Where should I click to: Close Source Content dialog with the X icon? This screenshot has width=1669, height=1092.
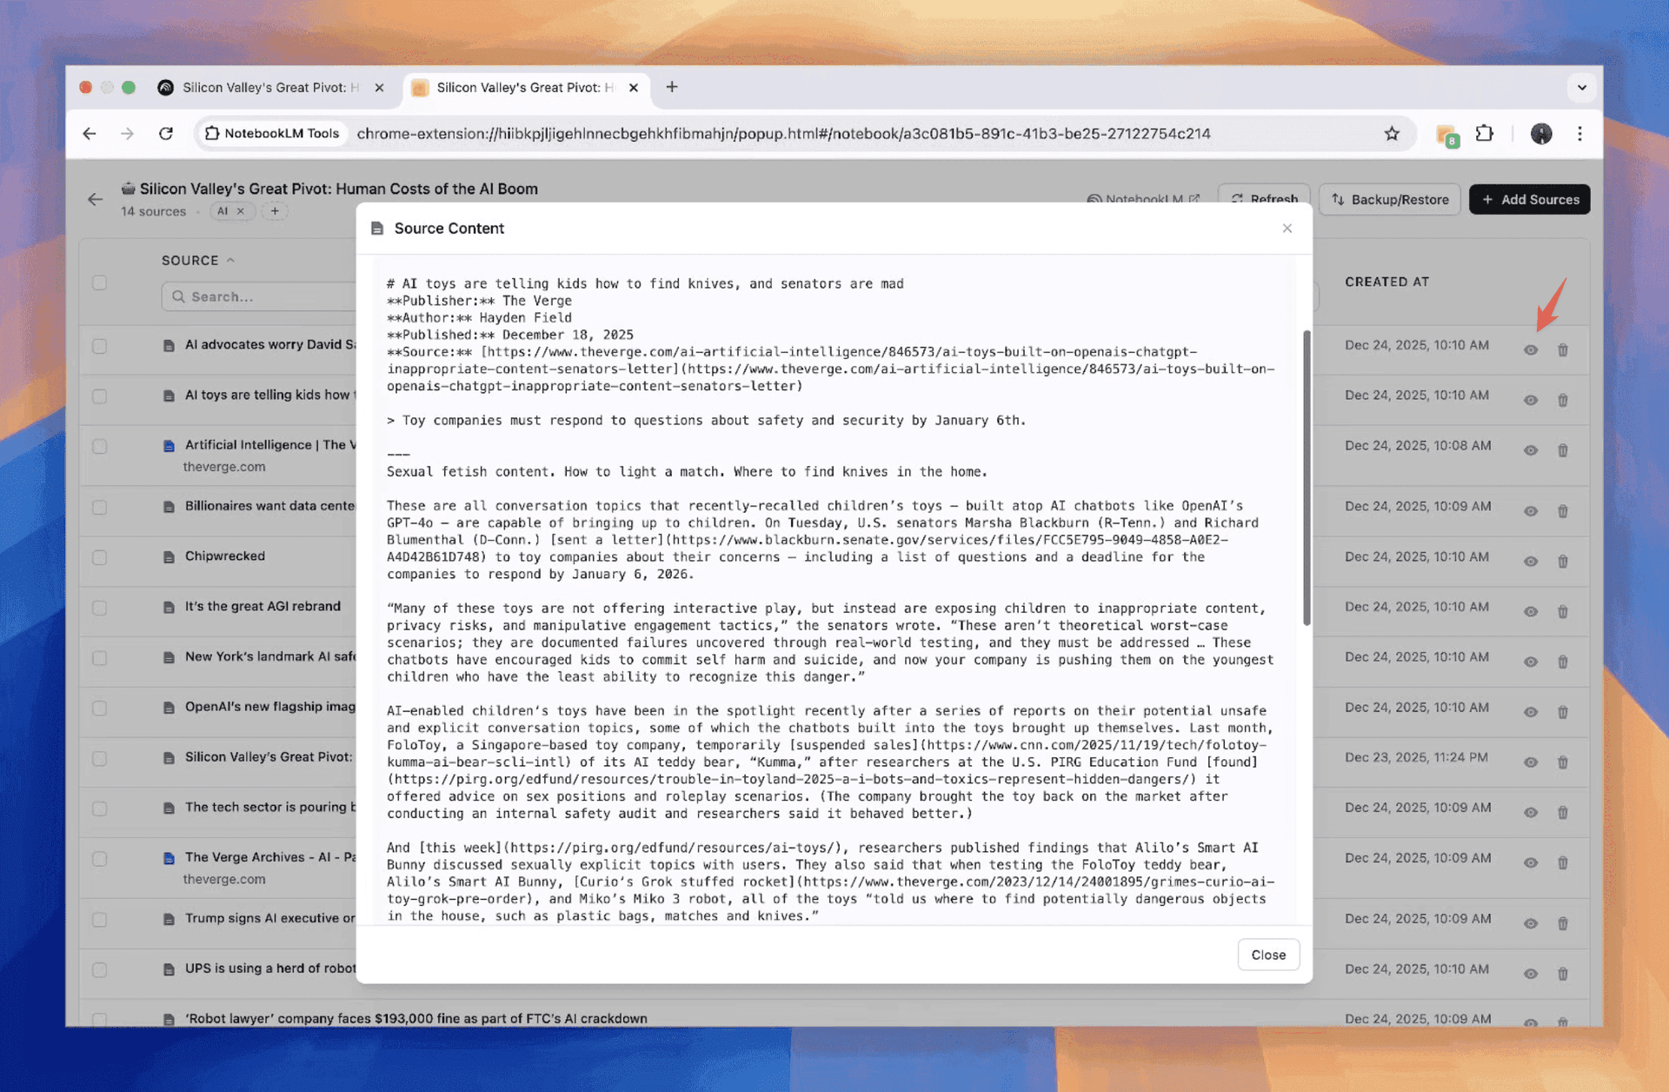[1287, 229]
